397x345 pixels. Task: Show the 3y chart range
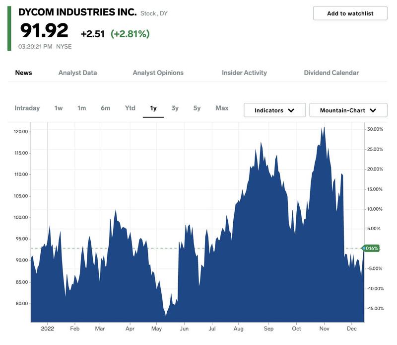pos(175,108)
